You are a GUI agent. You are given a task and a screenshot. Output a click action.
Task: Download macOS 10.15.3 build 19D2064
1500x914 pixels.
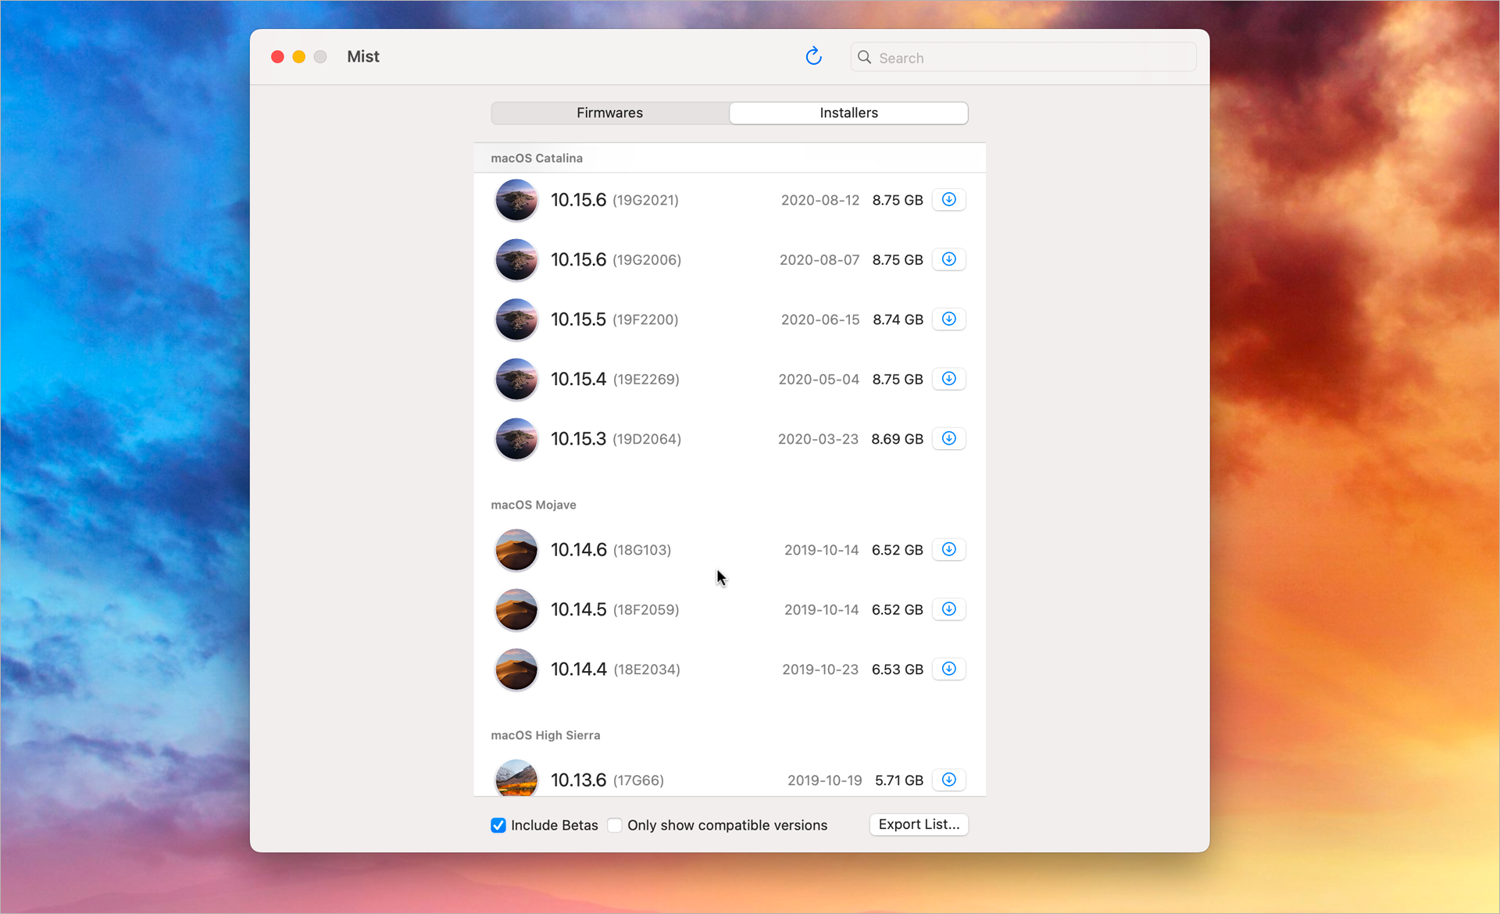948,438
